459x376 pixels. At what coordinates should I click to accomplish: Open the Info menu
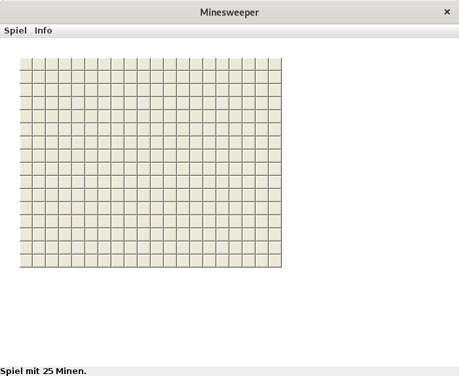(x=43, y=31)
